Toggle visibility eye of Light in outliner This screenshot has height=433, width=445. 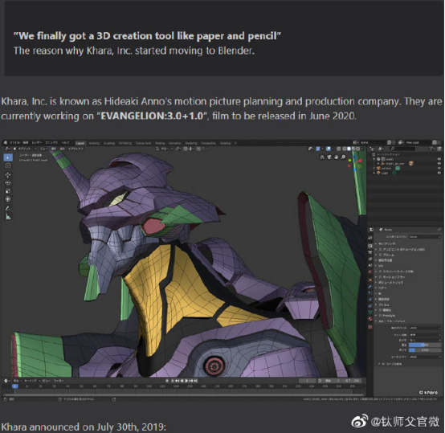[x=439, y=173]
